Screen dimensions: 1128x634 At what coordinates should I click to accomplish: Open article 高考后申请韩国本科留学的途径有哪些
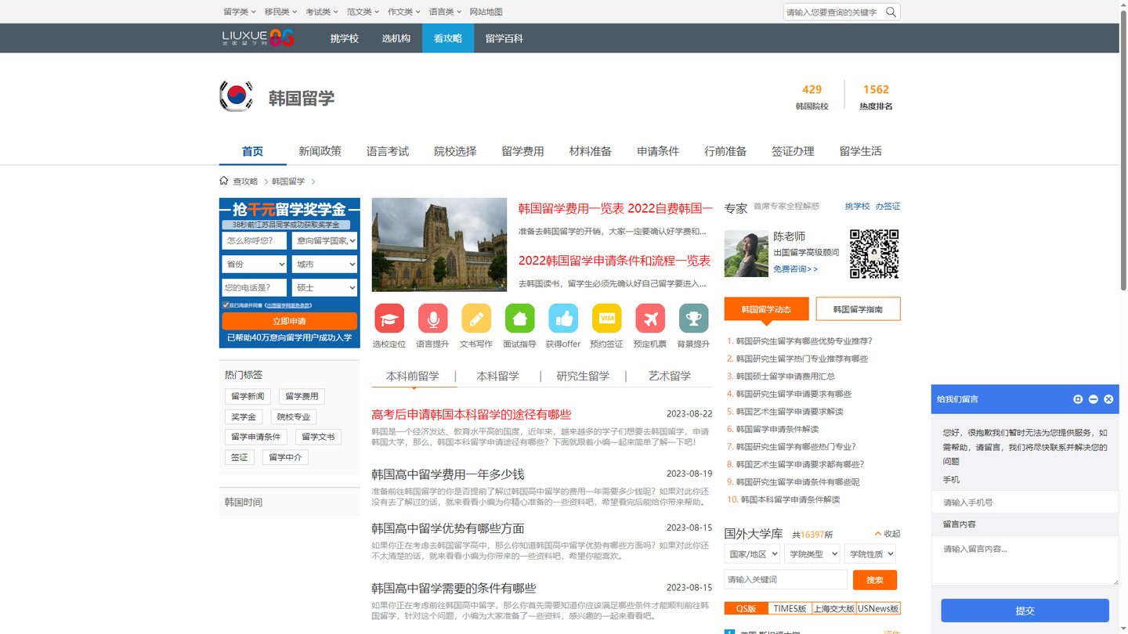click(472, 414)
